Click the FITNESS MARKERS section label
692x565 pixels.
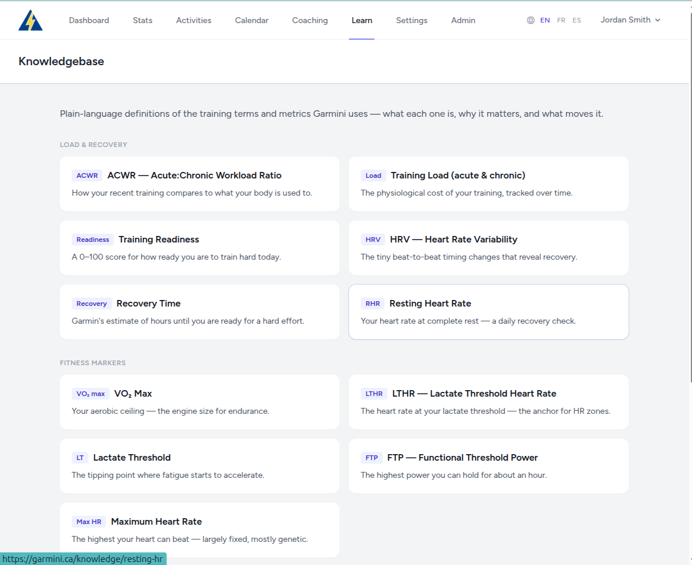click(x=92, y=363)
